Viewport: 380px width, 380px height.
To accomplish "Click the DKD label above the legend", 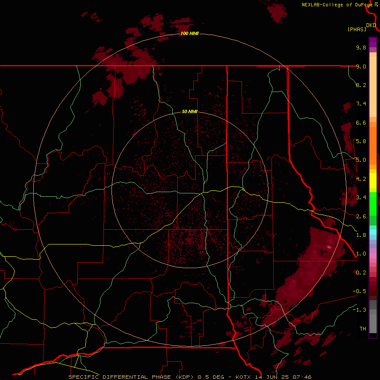I will [371, 25].
